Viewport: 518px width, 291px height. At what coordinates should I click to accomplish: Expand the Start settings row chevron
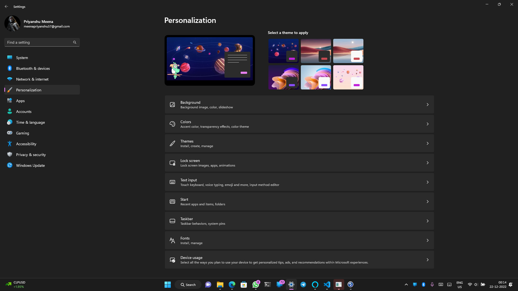(428, 201)
